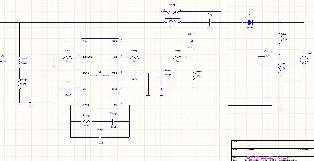314x161 pixels.
Task: Click the OUT pin label
Action: (115, 41)
